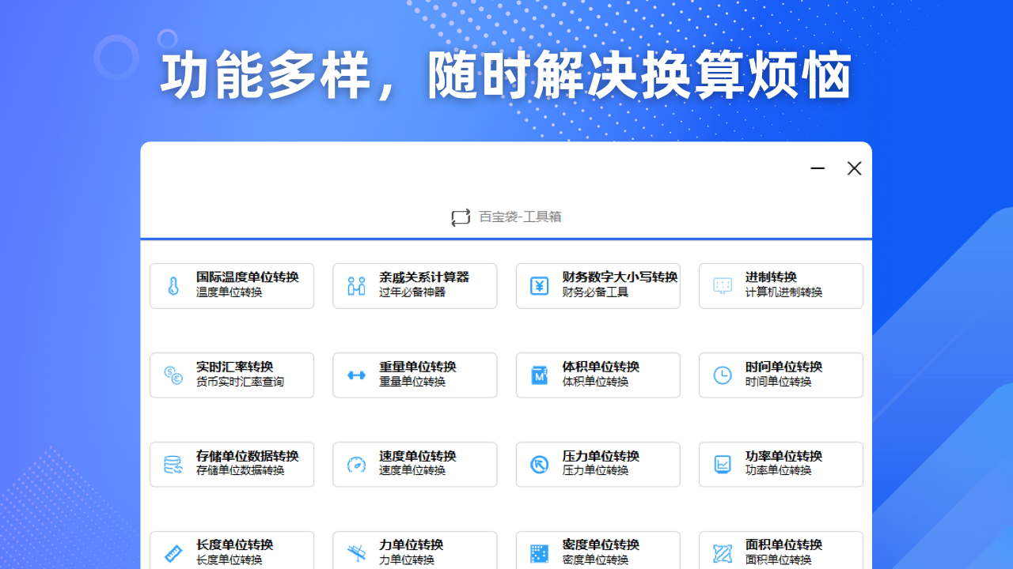Click the ruler length conversion icon
Viewport: 1013px width, 569px height.
[173, 553]
